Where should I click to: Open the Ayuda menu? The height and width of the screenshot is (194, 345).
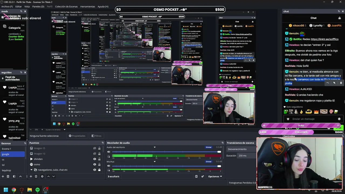(103, 6)
